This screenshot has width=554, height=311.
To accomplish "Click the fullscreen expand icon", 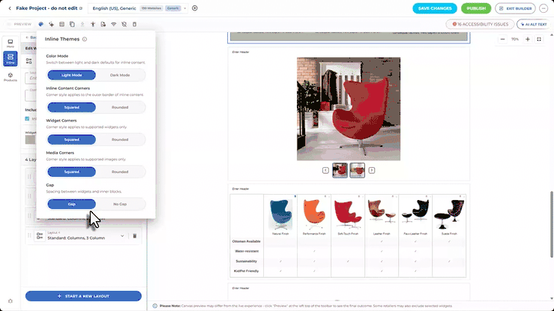I will pyautogui.click(x=539, y=39).
